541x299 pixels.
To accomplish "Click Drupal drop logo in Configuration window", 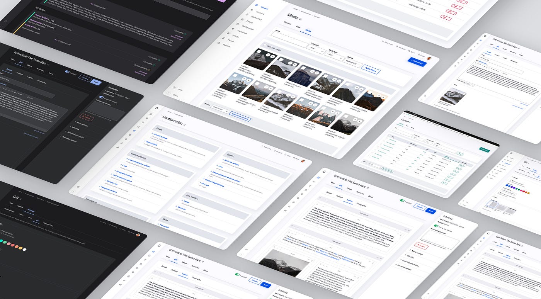I will tap(157, 109).
